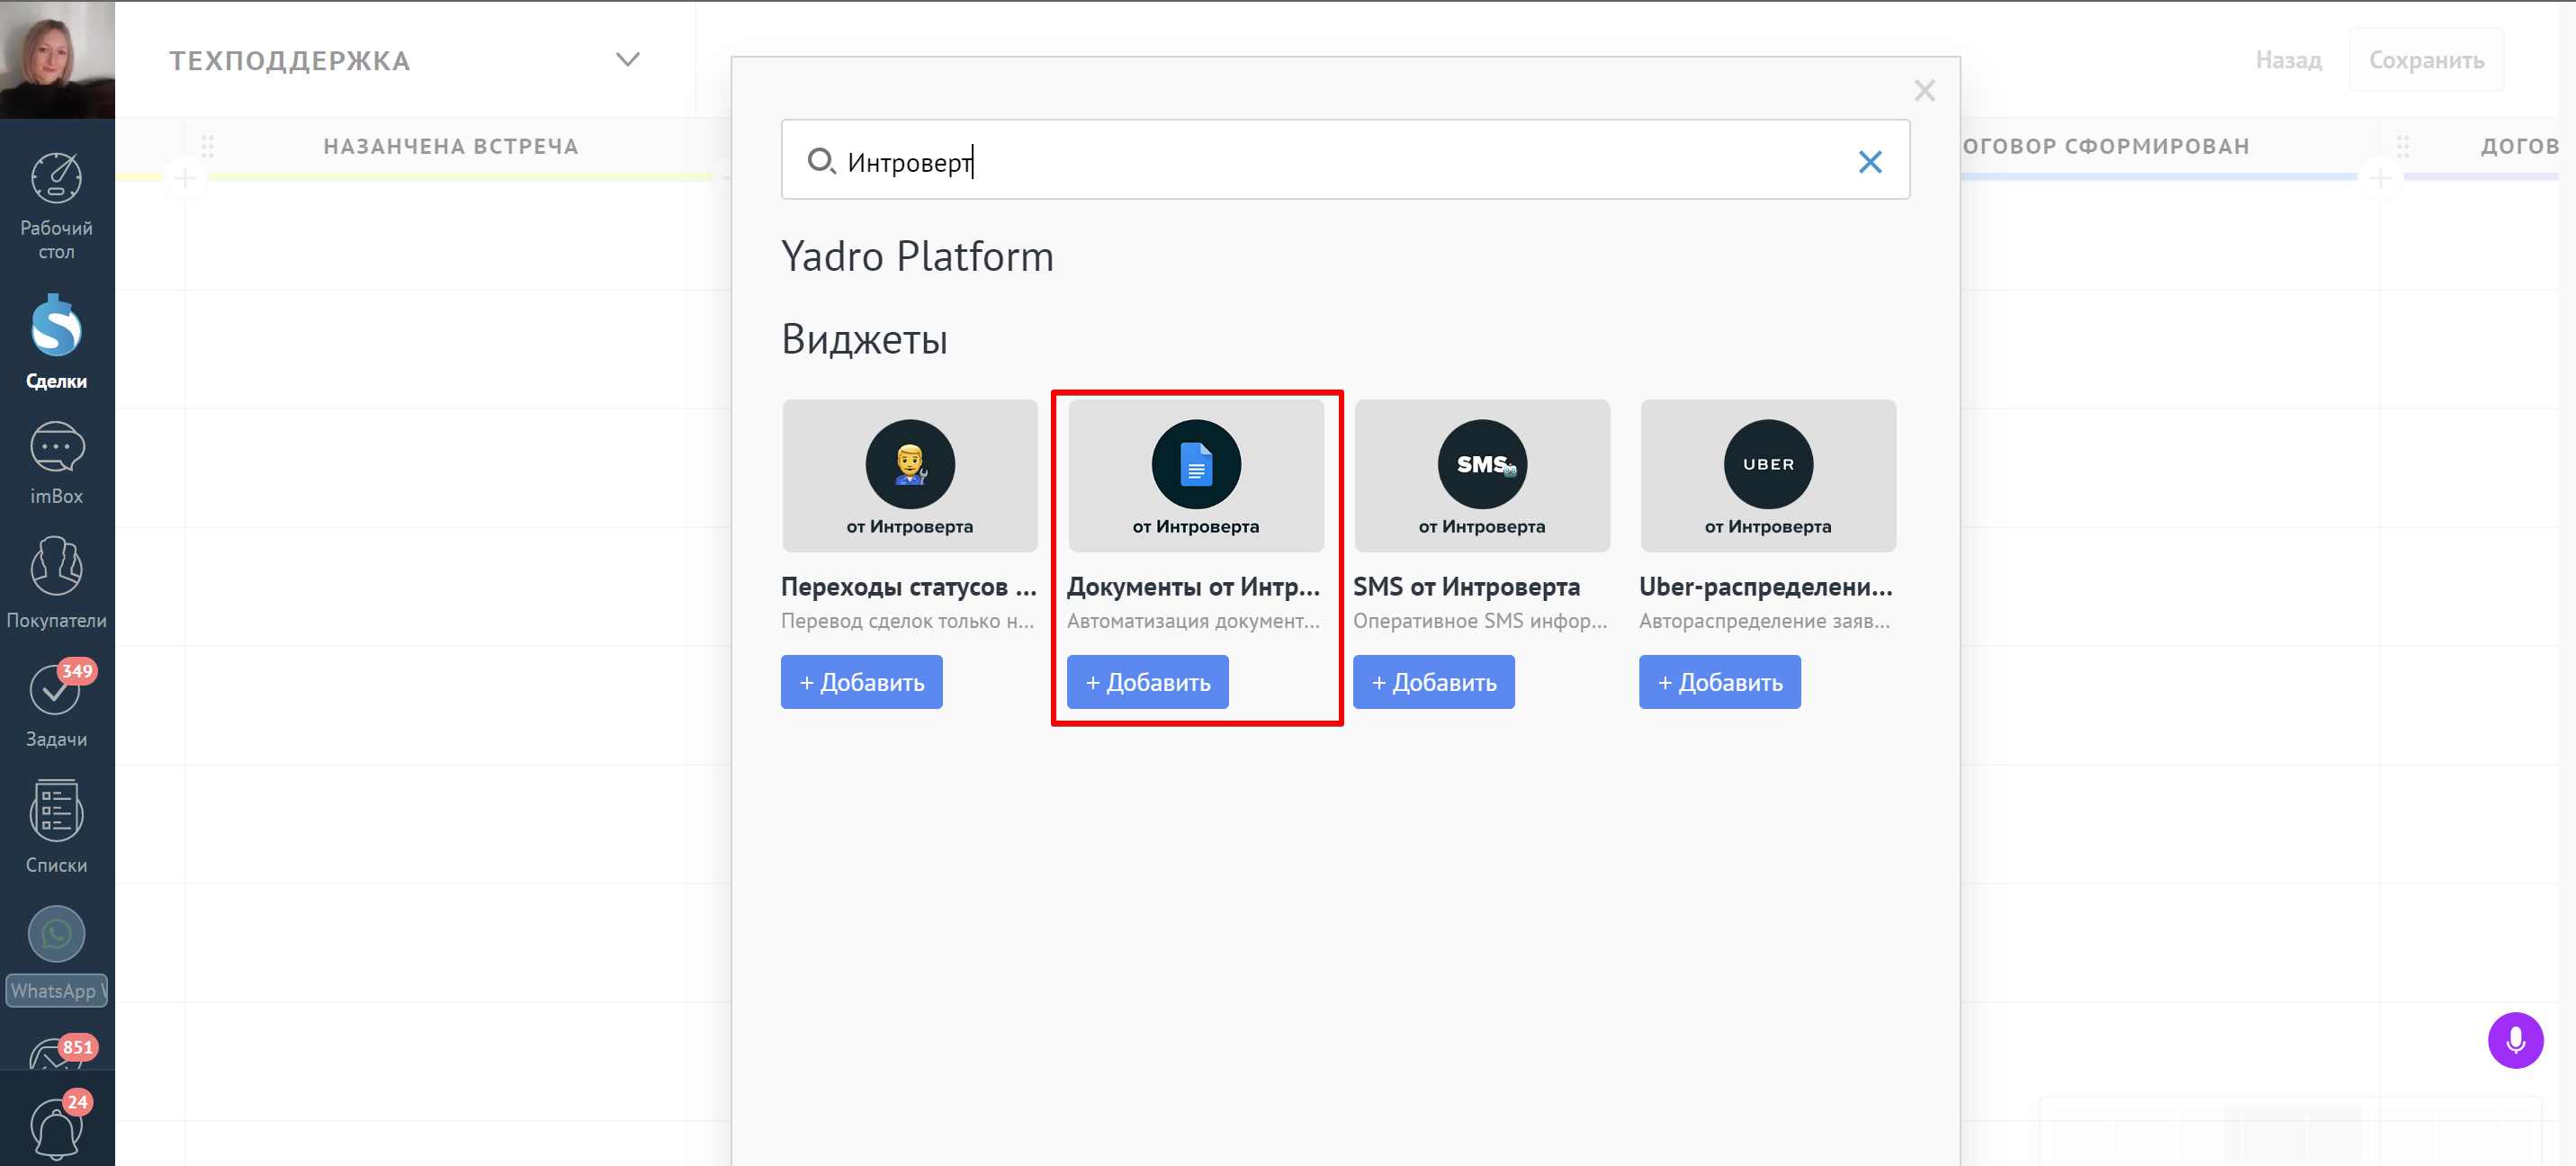
Task: Click the Uber-распределени... title
Action: [1765, 586]
